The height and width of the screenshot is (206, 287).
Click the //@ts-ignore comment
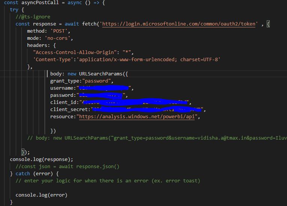coord(33,17)
